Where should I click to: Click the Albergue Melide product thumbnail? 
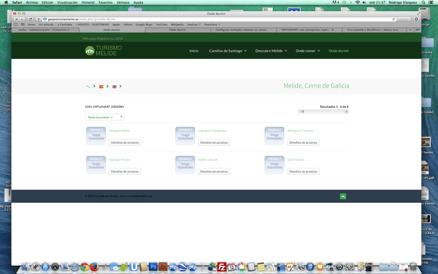[x=96, y=136]
